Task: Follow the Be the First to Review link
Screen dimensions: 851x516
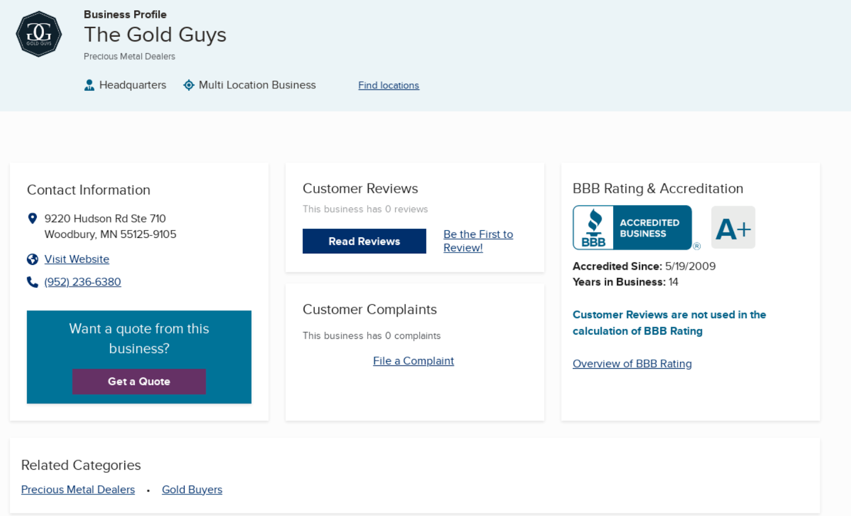Action: tap(478, 241)
